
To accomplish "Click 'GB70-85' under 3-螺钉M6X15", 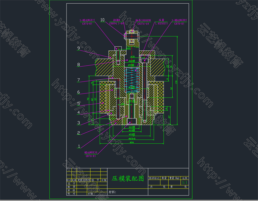I will point(87,24).
